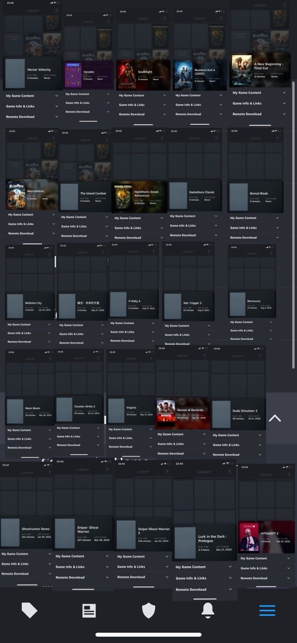
Task: Expand My Game Content under NecroWorm
Action: pos(32,215)
